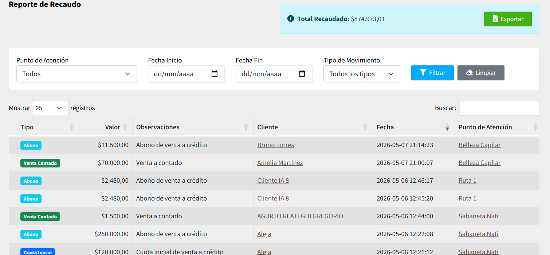Sort by Punto de Atención column arrows

click(535, 127)
